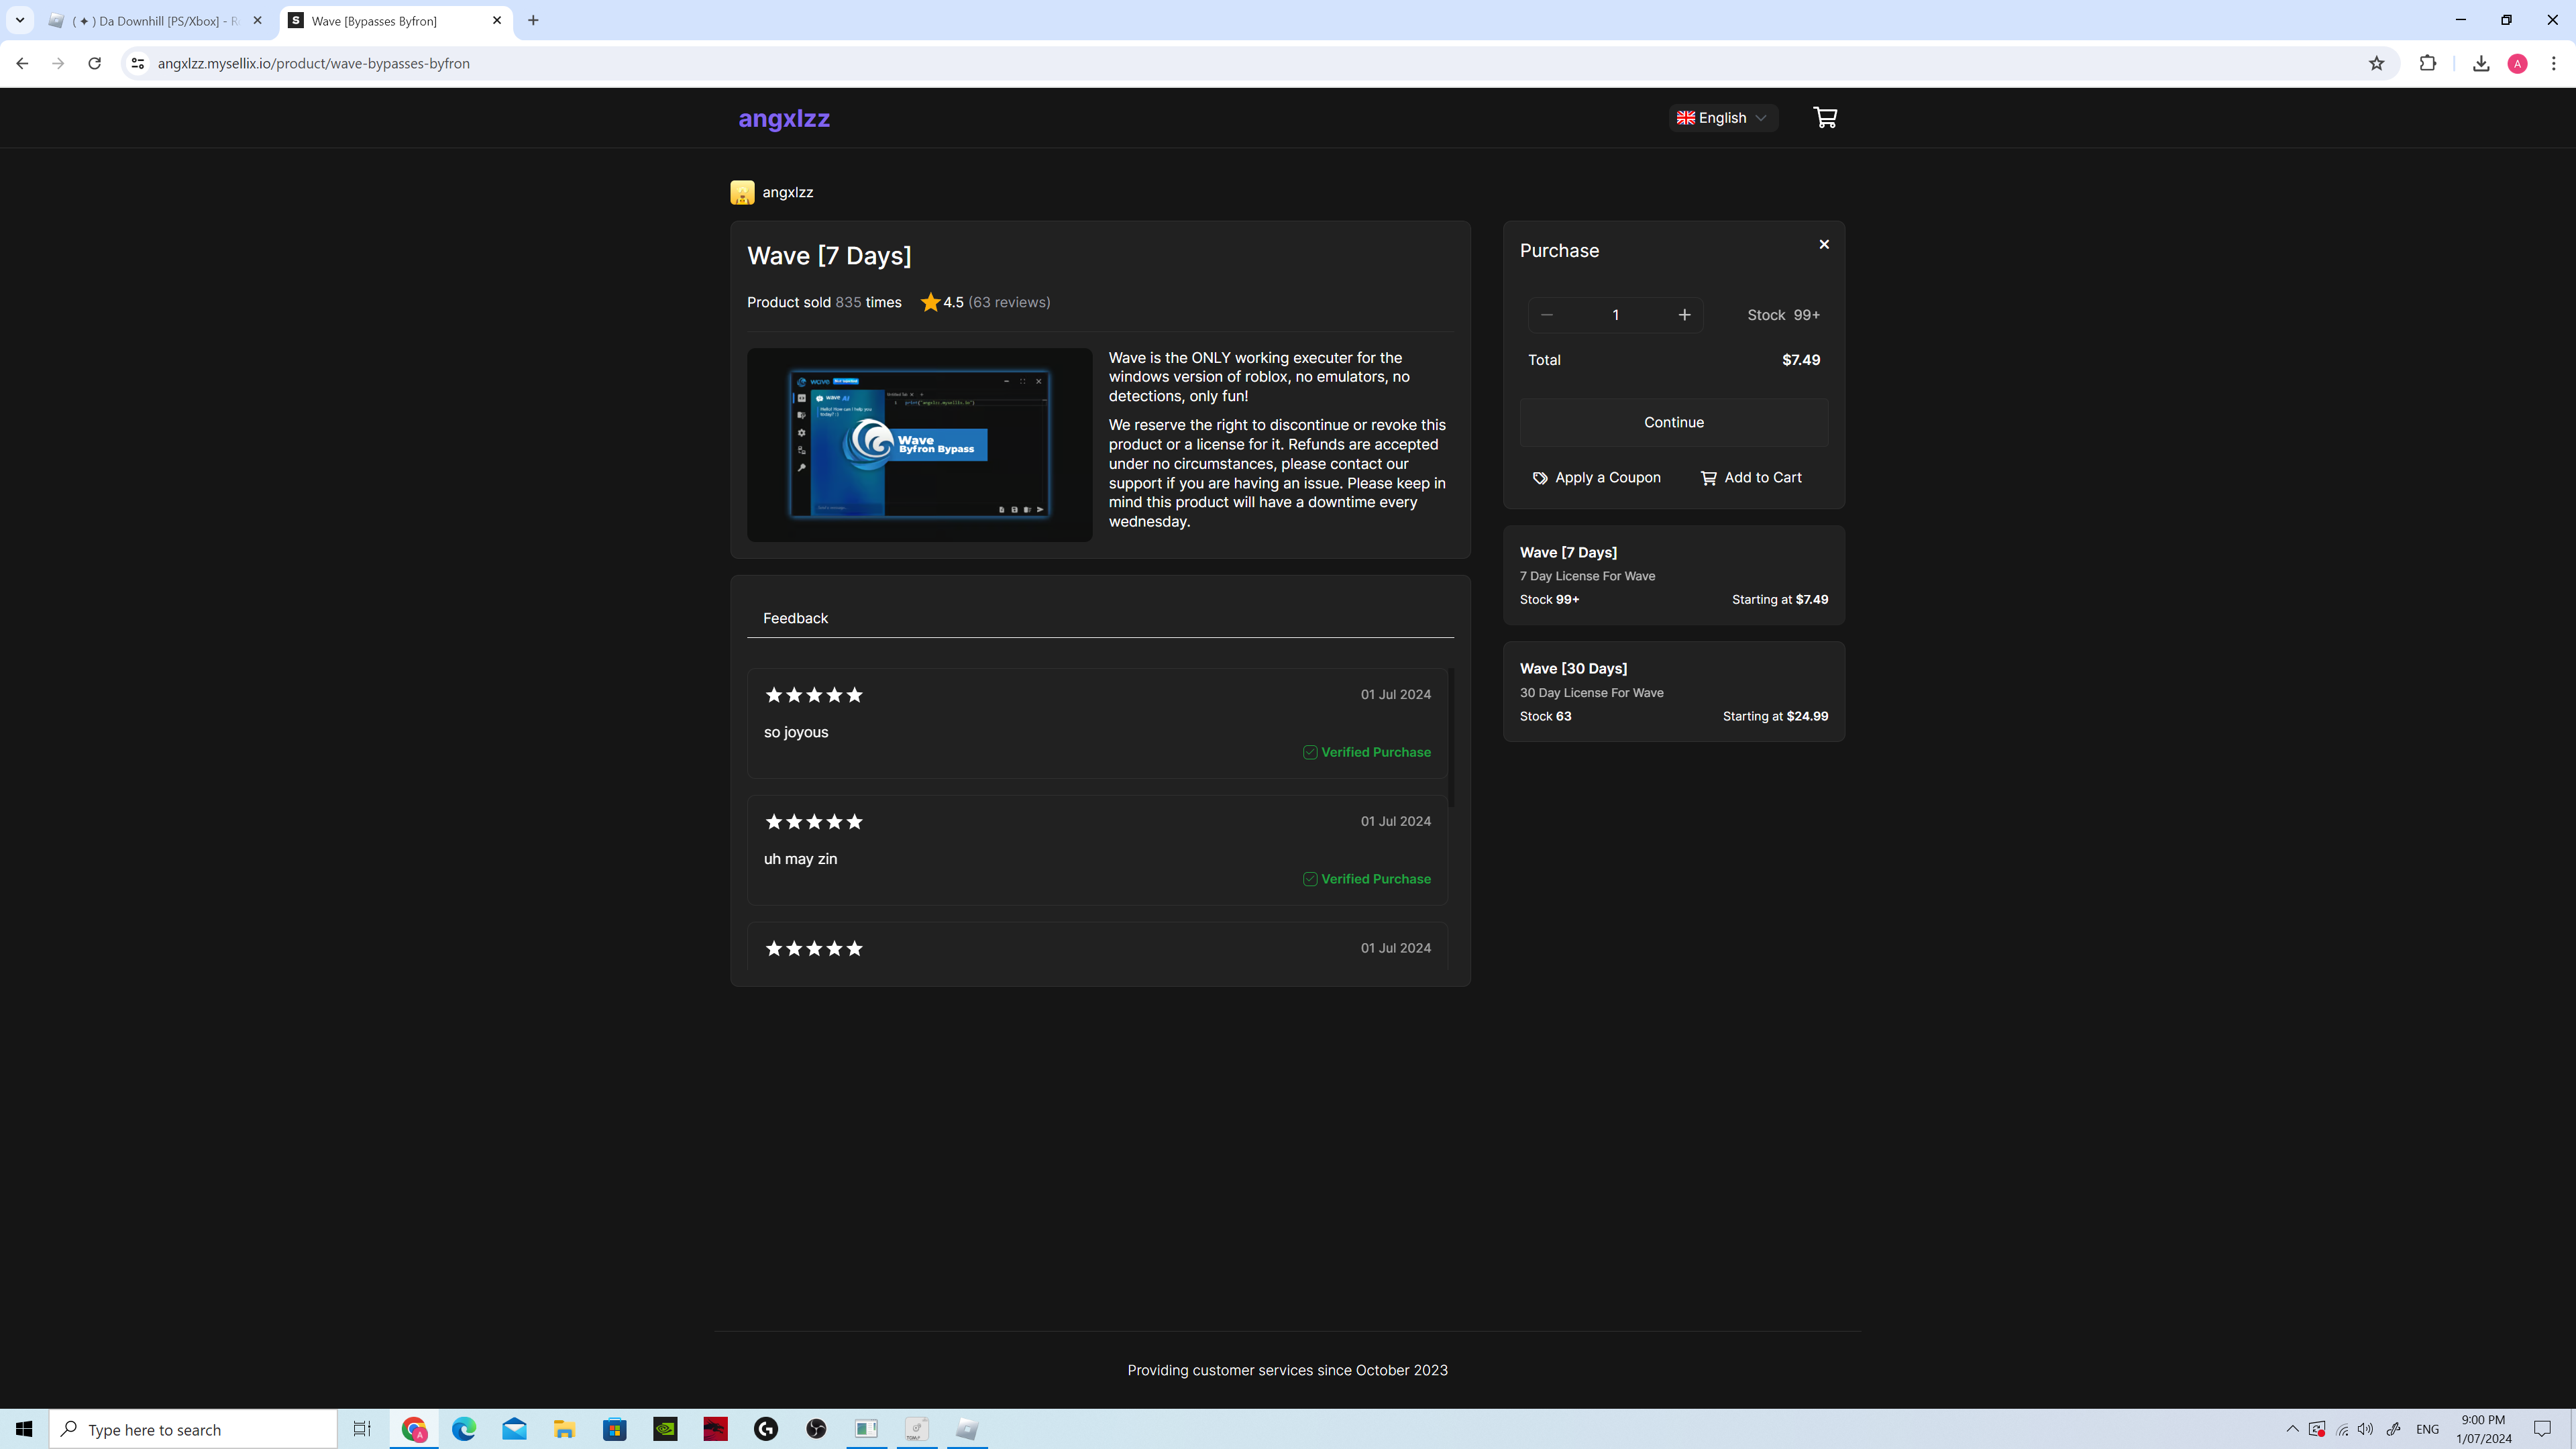This screenshot has height=1449, width=2576.
Task: Go forward in browser history
Action: point(58,63)
